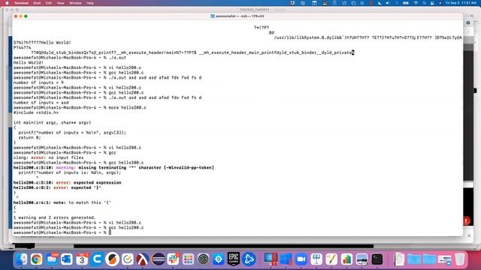Viewport: 481px width, 270px height.
Task: Click the terminal prompt cursor on last line
Action: point(110,232)
